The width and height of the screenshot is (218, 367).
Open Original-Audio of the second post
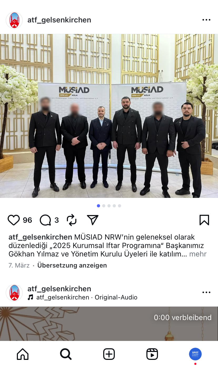pos(116,297)
